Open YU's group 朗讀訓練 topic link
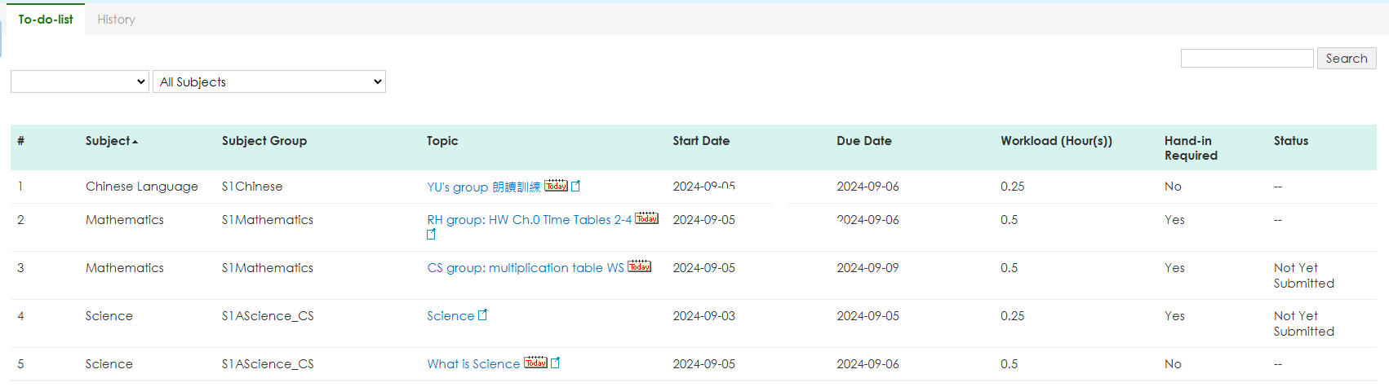This screenshot has width=1389, height=387. (x=483, y=187)
